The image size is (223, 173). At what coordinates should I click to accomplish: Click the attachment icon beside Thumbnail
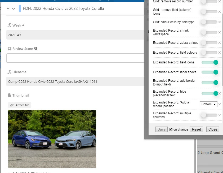click(10, 95)
